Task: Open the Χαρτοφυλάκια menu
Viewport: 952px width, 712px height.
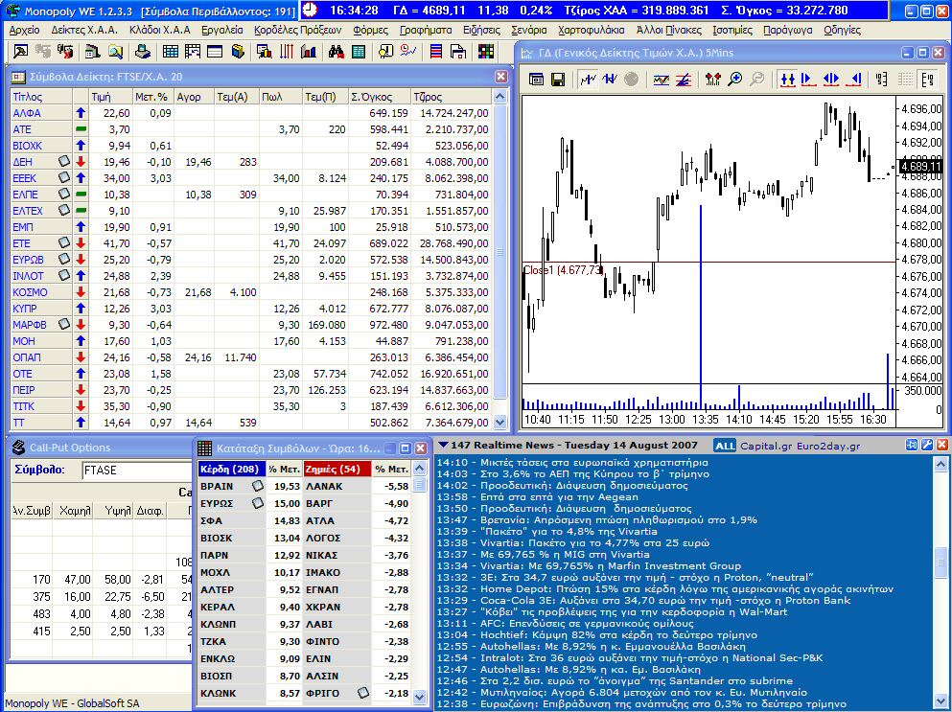Action: pyautogui.click(x=591, y=30)
